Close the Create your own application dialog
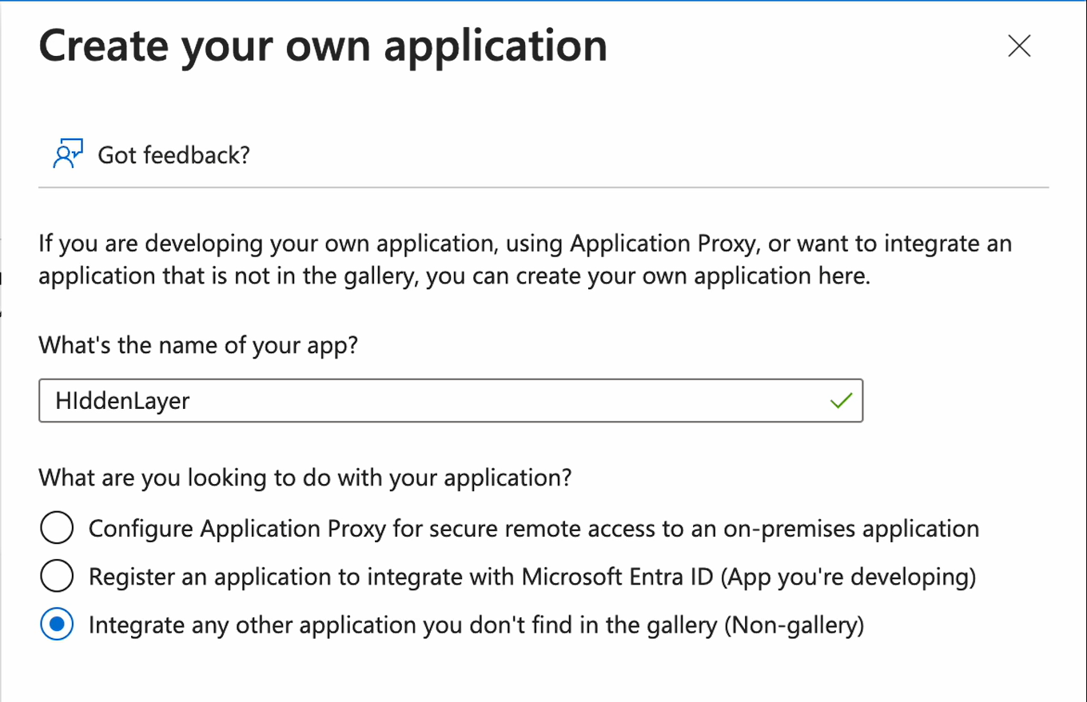The image size is (1087, 702). pos(1019,46)
